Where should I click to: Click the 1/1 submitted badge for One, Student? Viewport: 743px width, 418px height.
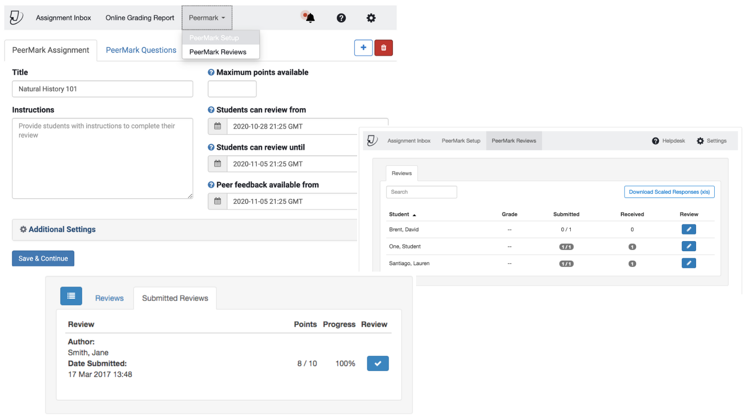566,247
